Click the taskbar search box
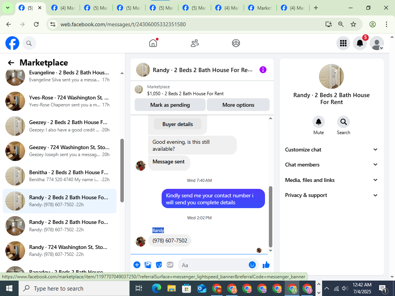Image resolution: width=395 pixels, height=296 pixels. coord(74,288)
